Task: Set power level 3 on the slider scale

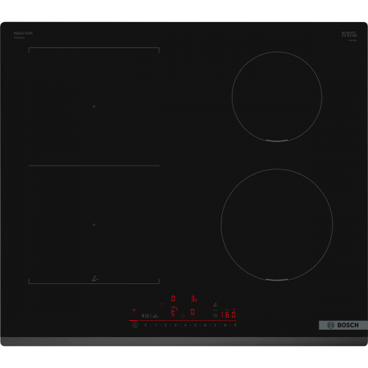Action: 175,325
